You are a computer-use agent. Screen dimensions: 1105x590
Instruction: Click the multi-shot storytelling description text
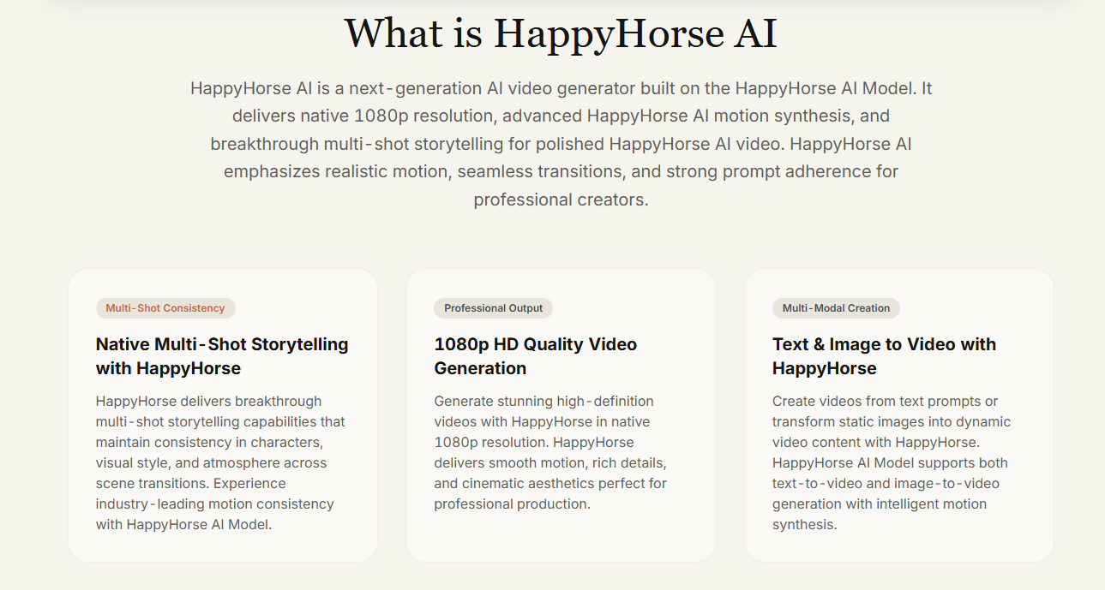[219, 462]
